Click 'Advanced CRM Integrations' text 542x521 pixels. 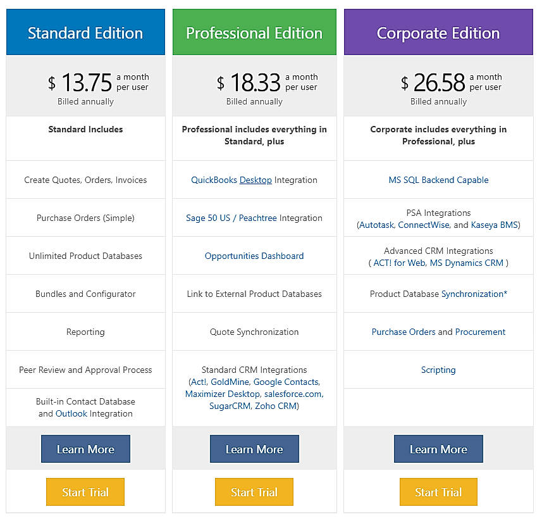[x=438, y=251]
